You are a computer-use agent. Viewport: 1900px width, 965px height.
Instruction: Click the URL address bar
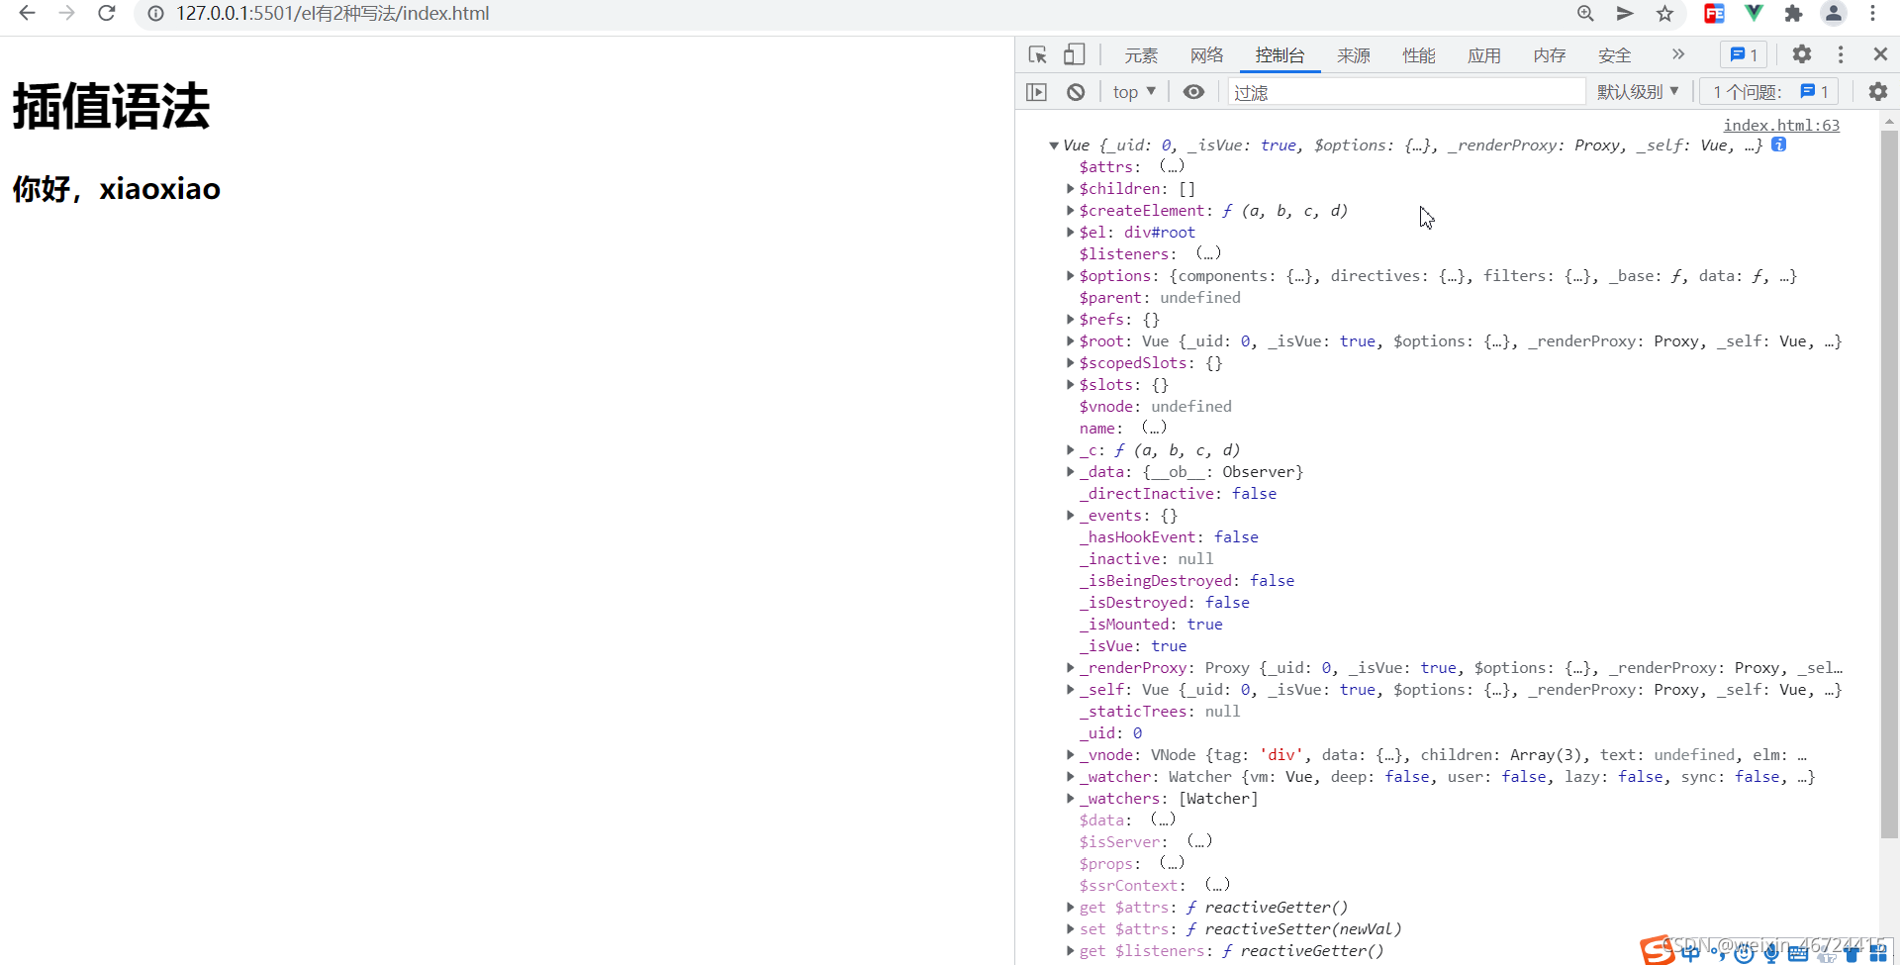tap(851, 14)
